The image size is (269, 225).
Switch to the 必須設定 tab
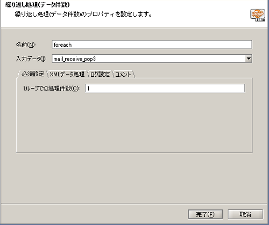pos(32,74)
